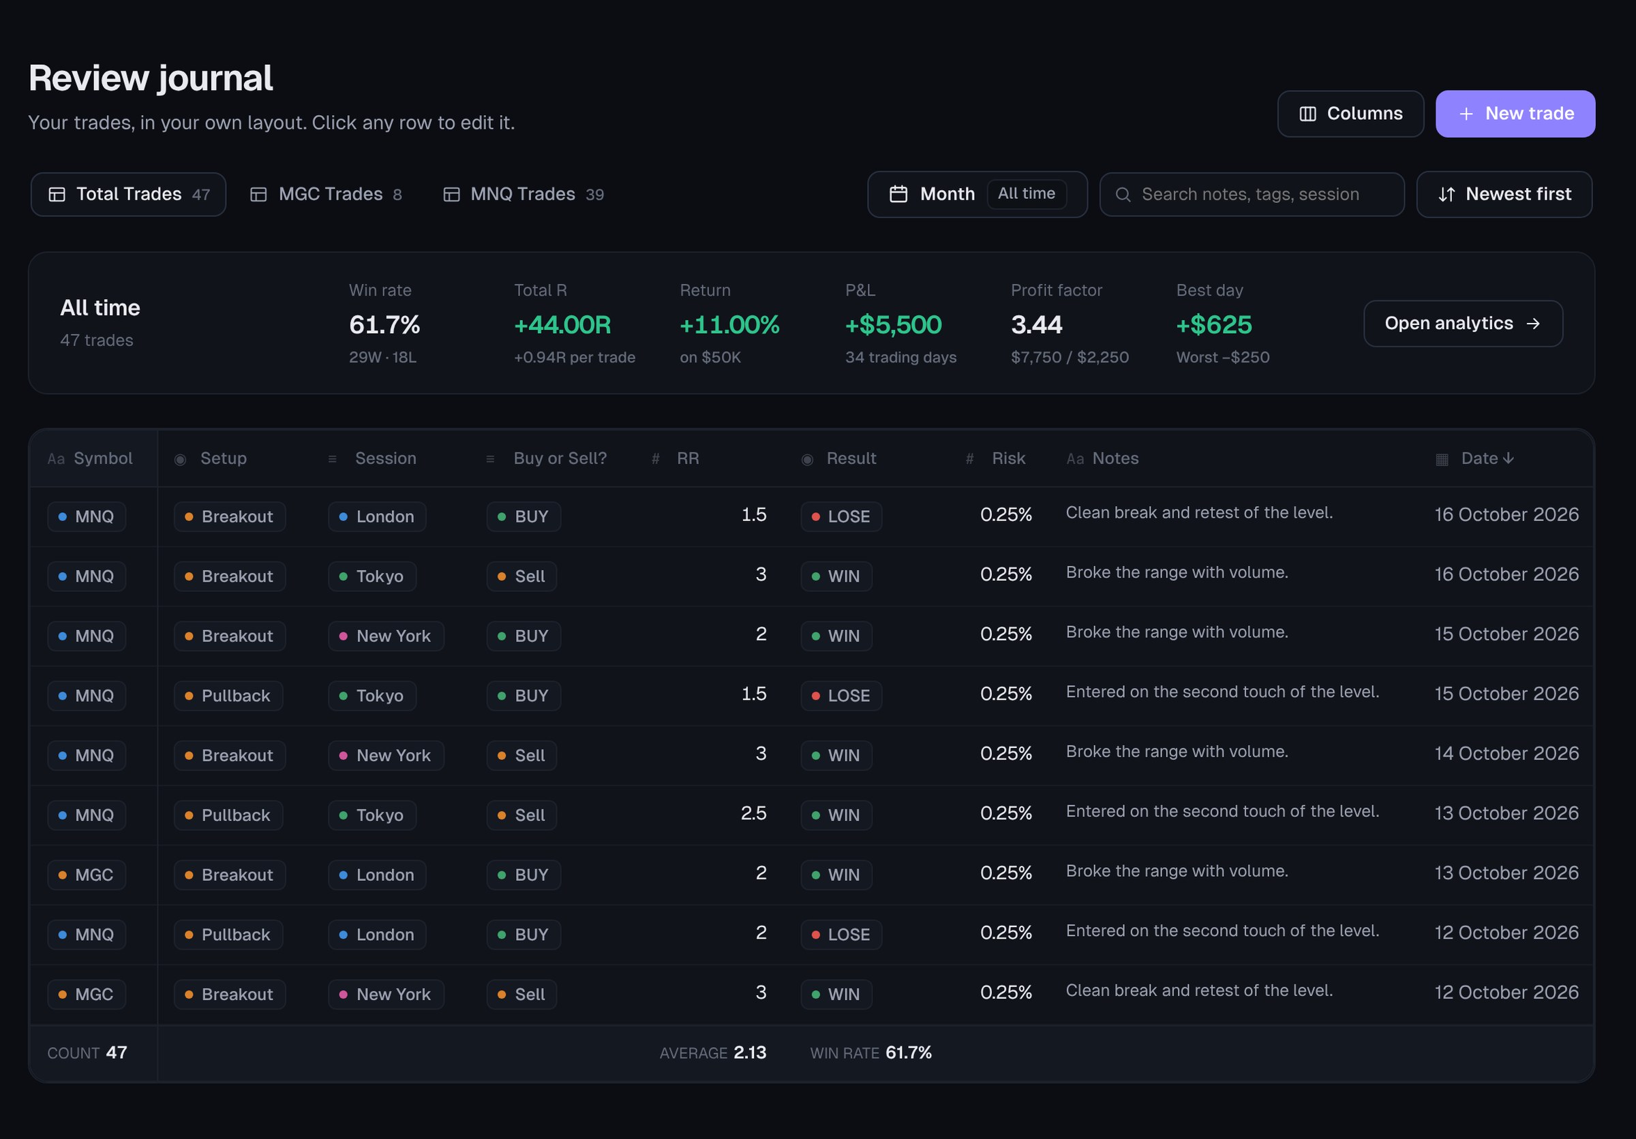This screenshot has width=1636, height=1139.
Task: Click the plus icon in New trade
Action: coord(1466,114)
